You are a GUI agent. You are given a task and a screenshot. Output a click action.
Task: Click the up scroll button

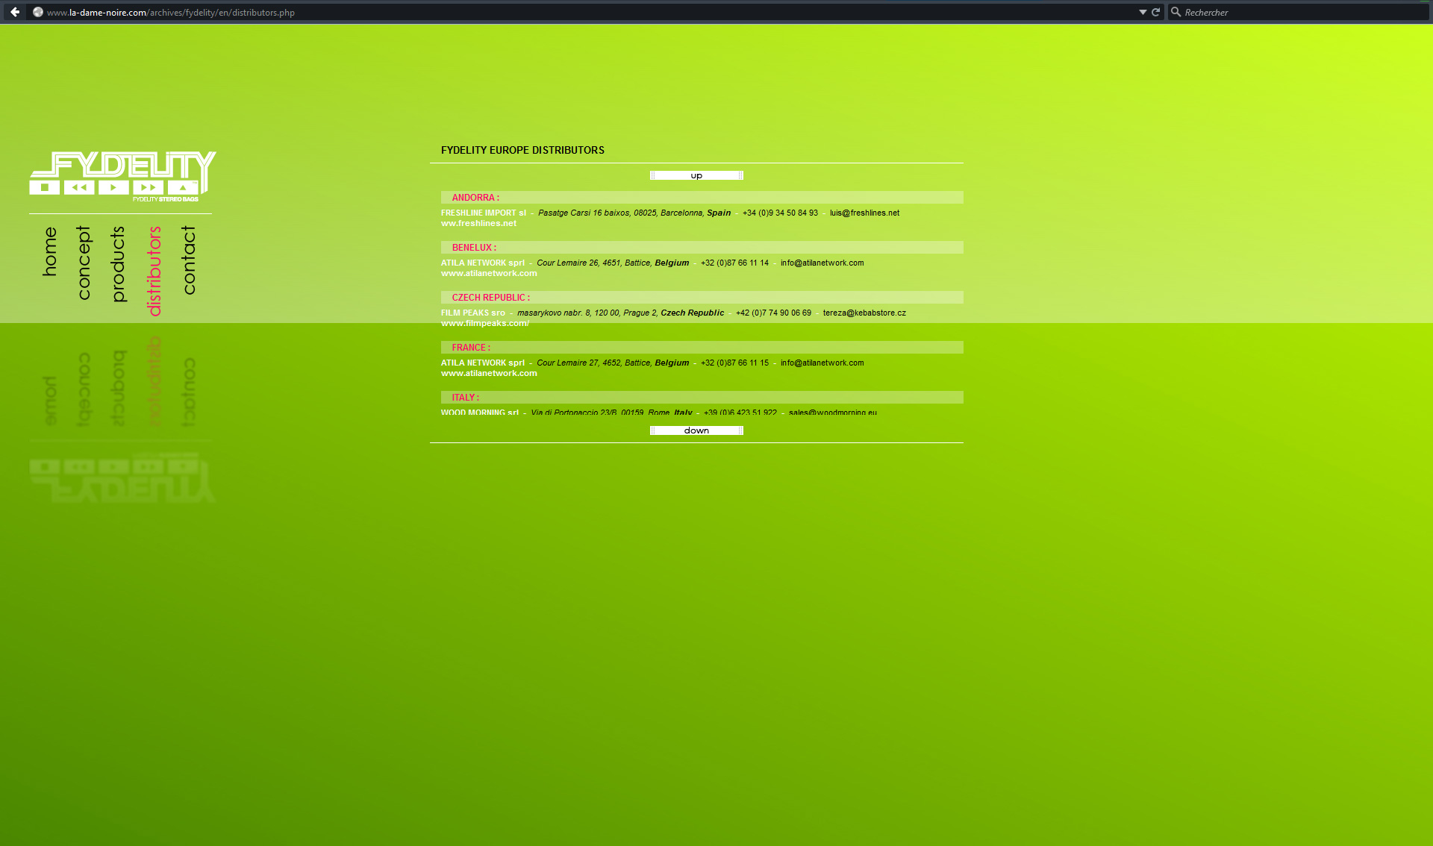tap(696, 175)
